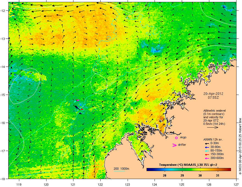Click the latitude axis label -14
The image size is (242, 187).
coord(3,67)
